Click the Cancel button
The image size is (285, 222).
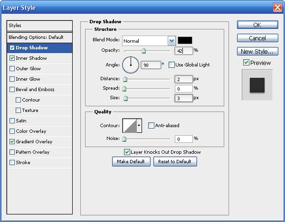pos(257,38)
